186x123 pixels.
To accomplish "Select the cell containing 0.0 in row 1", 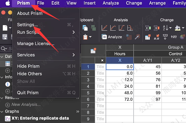I will point(120,67).
